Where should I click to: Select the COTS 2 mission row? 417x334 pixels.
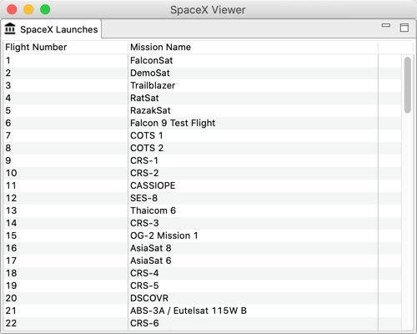[203, 148]
